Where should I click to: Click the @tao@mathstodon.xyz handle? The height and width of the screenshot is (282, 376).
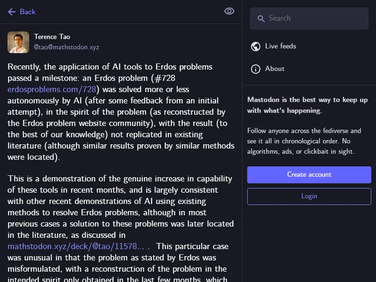[x=66, y=47]
